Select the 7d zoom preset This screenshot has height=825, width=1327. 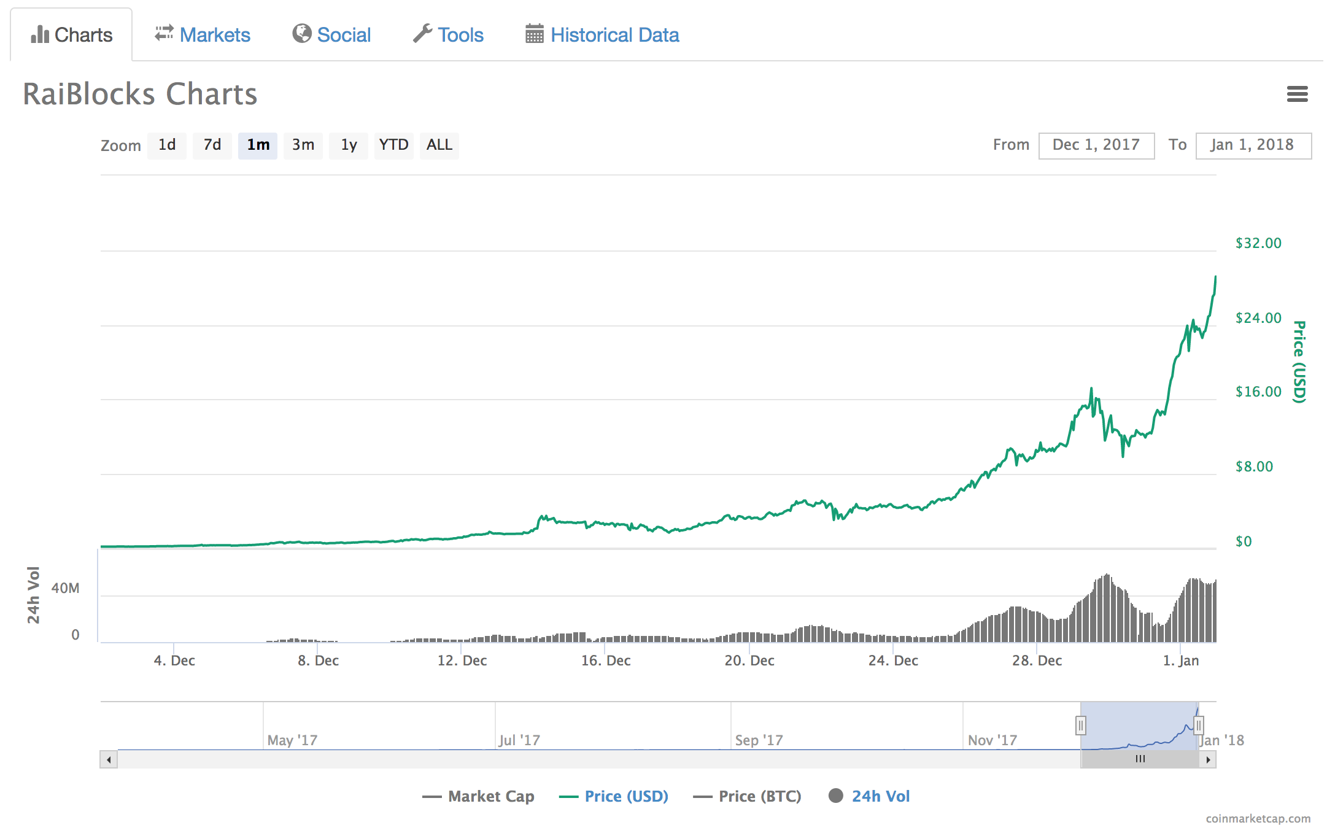click(x=212, y=145)
